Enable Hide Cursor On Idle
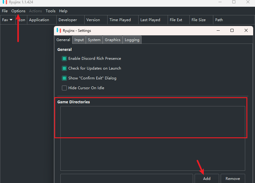This screenshot has height=183, width=255. pos(64,88)
